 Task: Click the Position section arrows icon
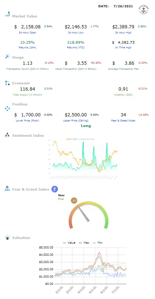(7, 109)
